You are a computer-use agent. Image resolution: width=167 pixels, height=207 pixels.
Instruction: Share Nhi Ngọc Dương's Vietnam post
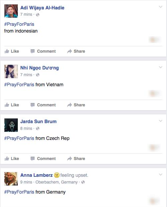click(76, 105)
